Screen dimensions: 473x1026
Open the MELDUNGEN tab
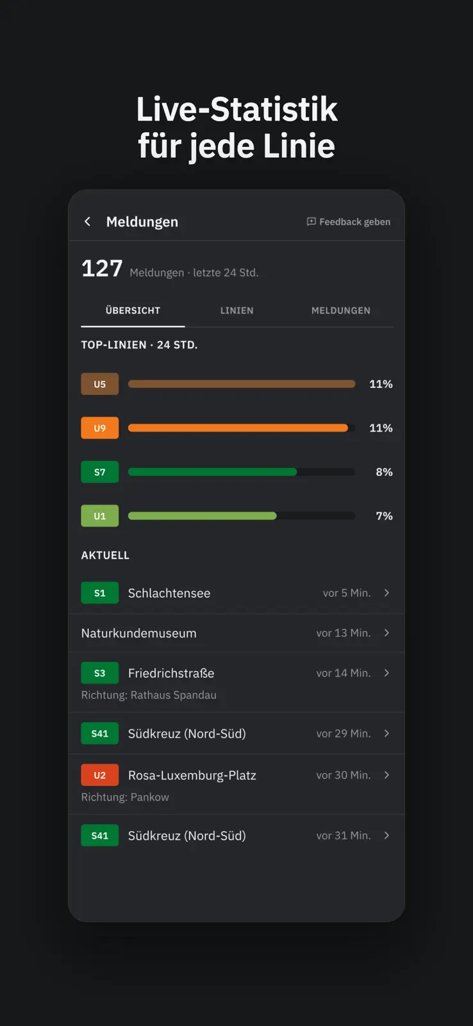341,310
